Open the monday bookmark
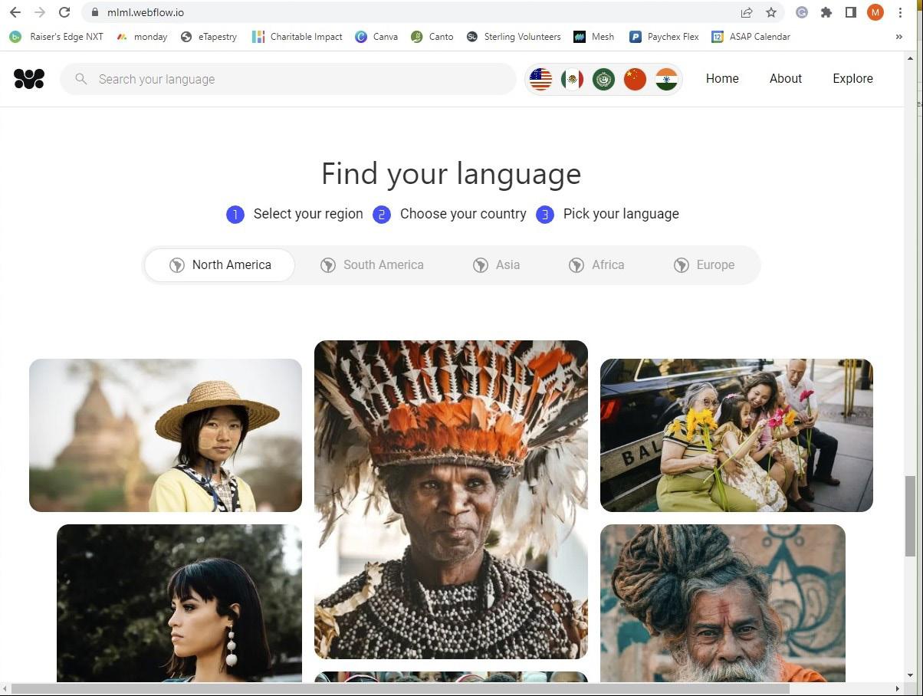 [142, 36]
